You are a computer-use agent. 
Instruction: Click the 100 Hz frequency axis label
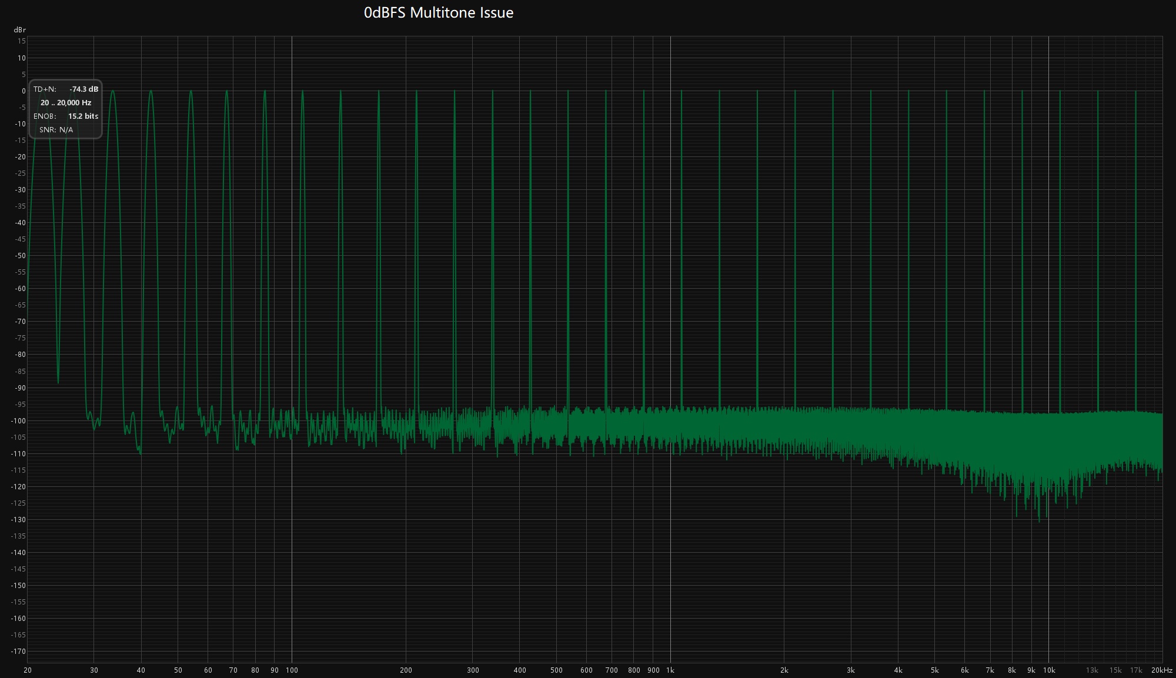pyautogui.click(x=292, y=670)
